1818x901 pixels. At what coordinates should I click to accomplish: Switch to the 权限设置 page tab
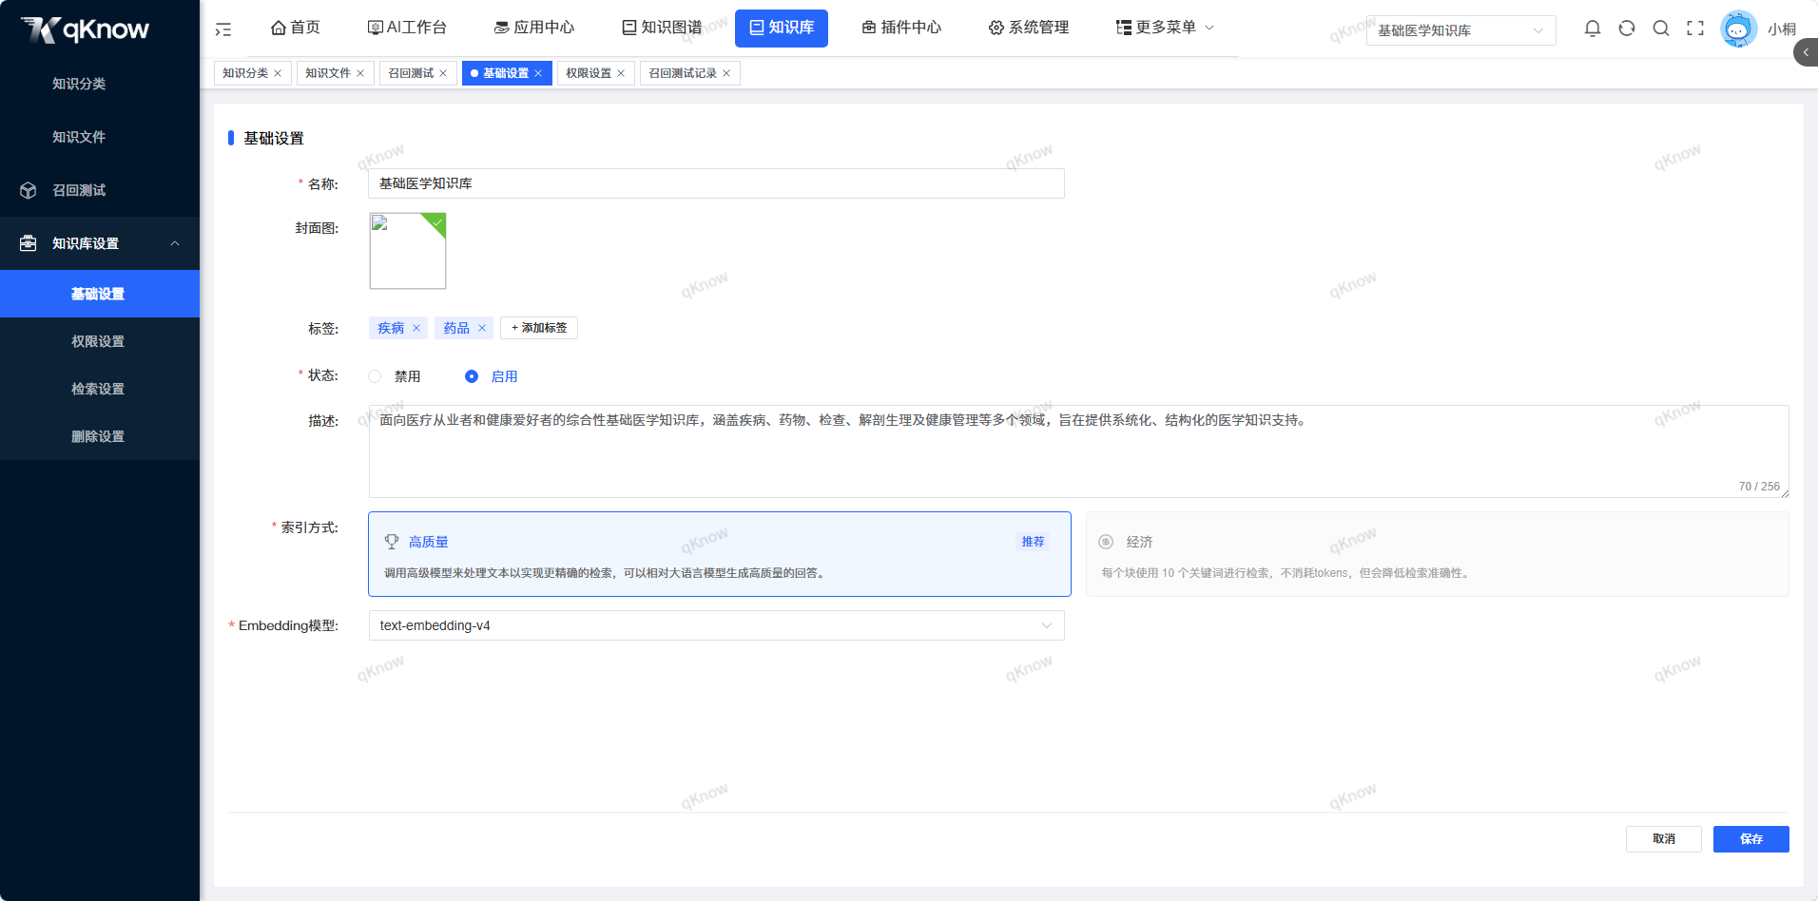(589, 73)
